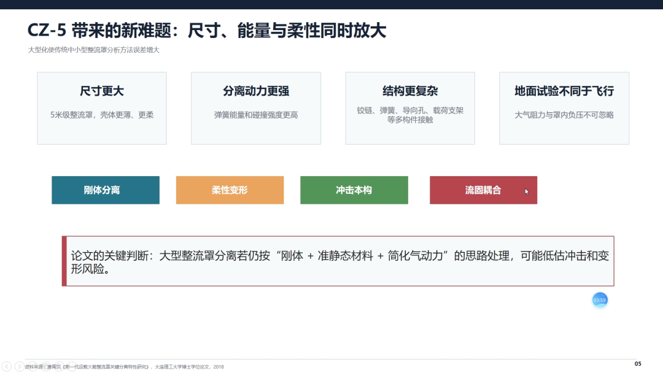This screenshot has height=373, width=663.
Task: Select the 分离动力更强 card heading
Action: 256,91
